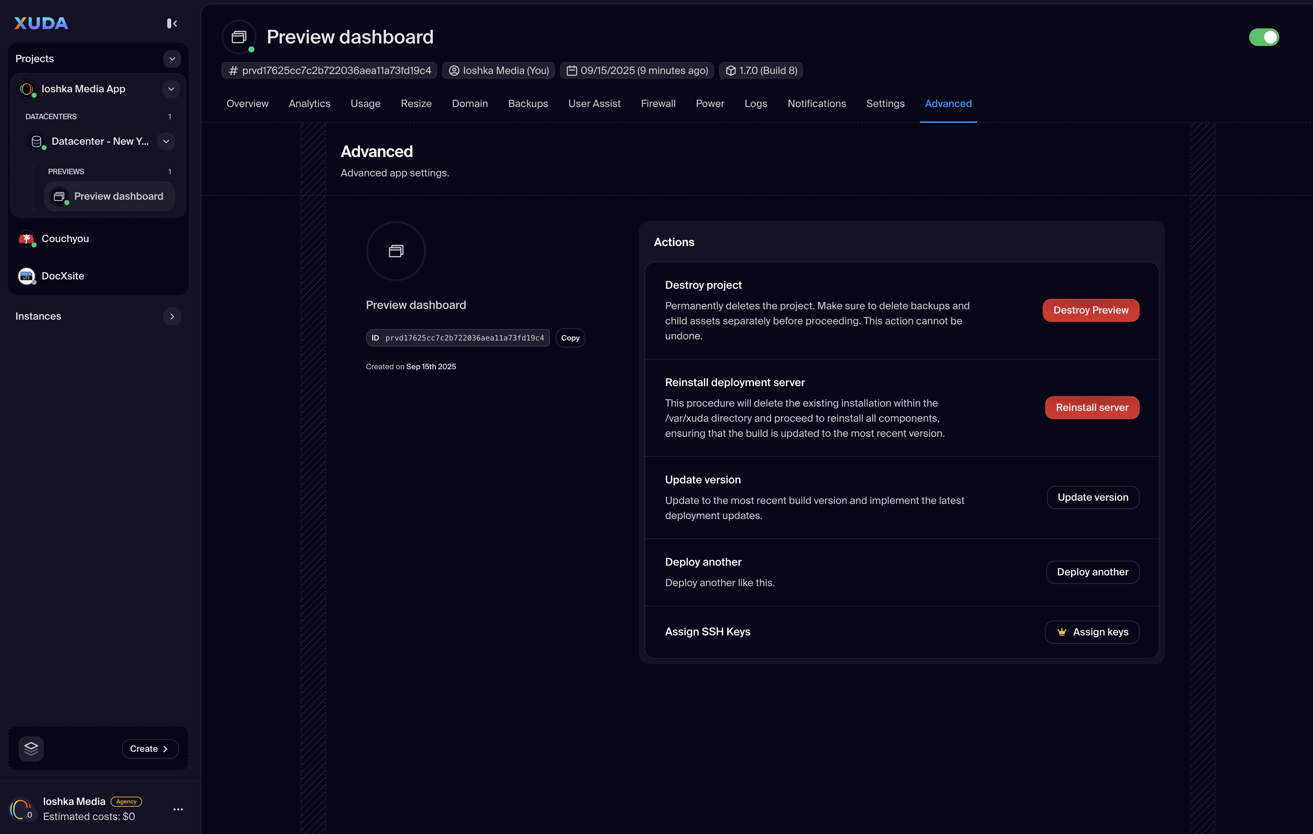The image size is (1313, 834).
Task: Click the large preview window icon circle
Action: 396,251
